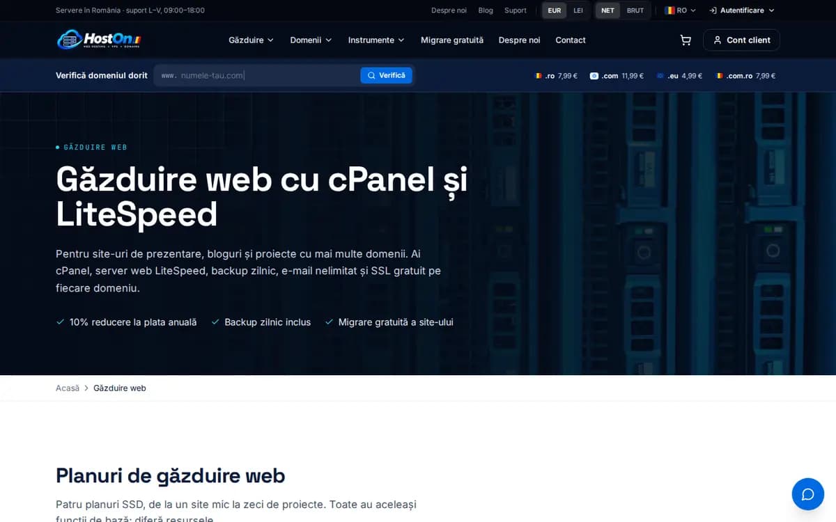Click 'Backup zilnic inclus' text
Image resolution: width=836 pixels, height=522 pixels.
(268, 322)
